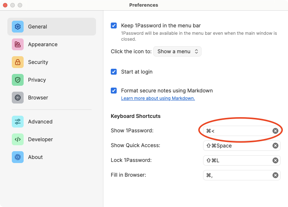Toggle the Start at login checkbox
The height and width of the screenshot is (207, 288).
(114, 72)
